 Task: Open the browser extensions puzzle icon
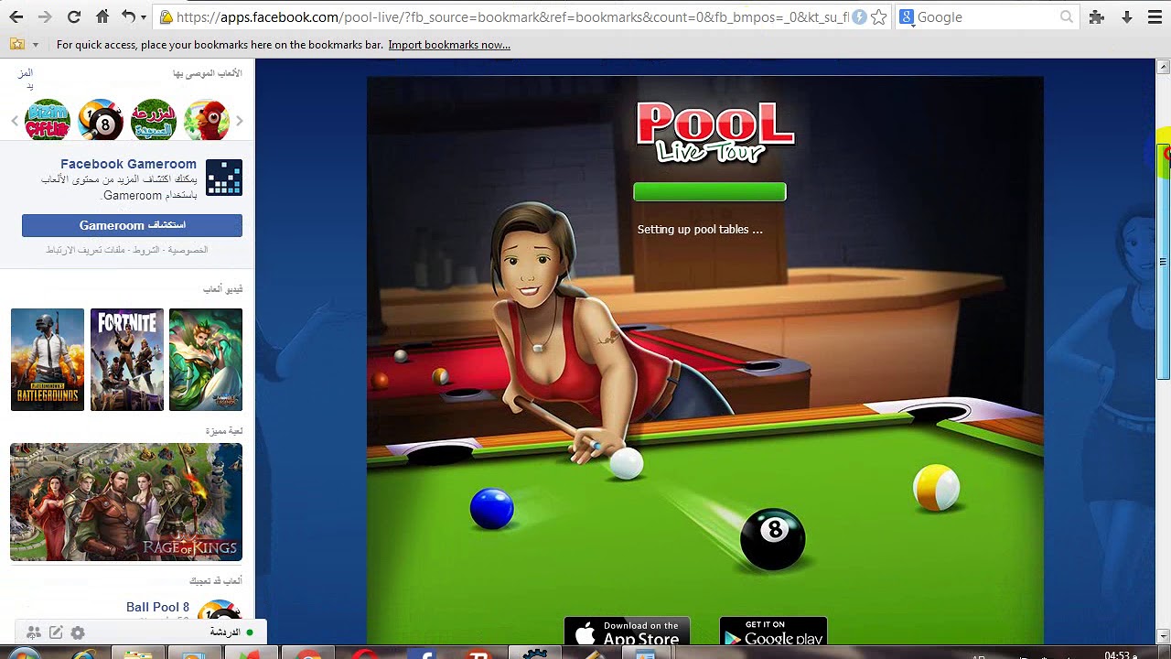click(1096, 16)
